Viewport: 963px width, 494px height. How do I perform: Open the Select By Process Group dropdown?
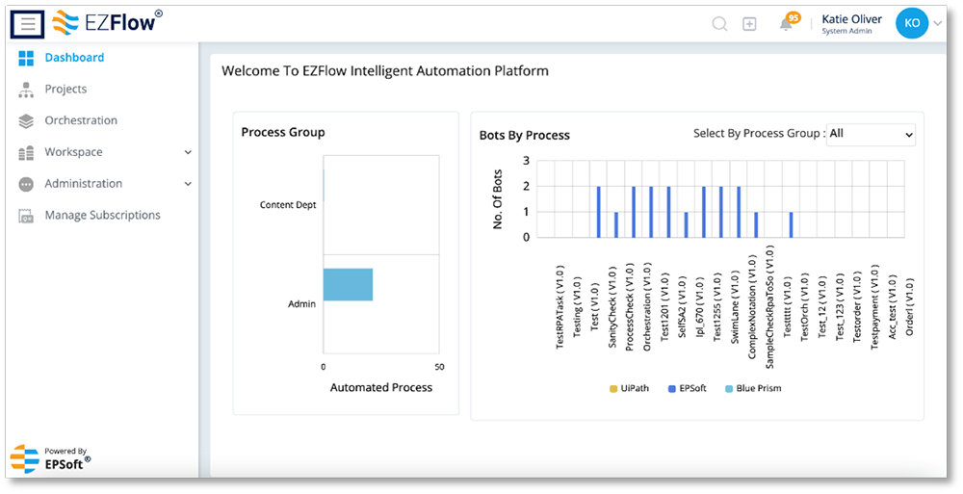point(871,135)
